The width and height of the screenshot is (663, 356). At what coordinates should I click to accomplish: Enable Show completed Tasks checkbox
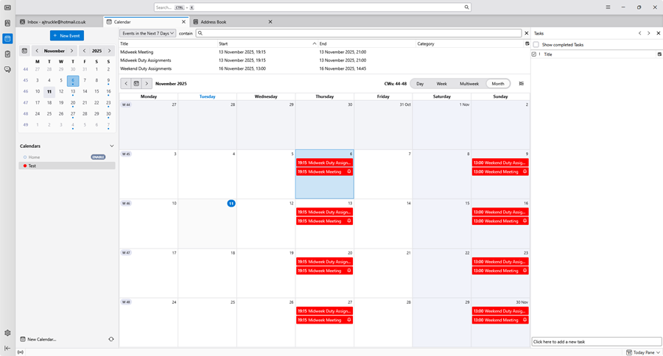click(536, 45)
